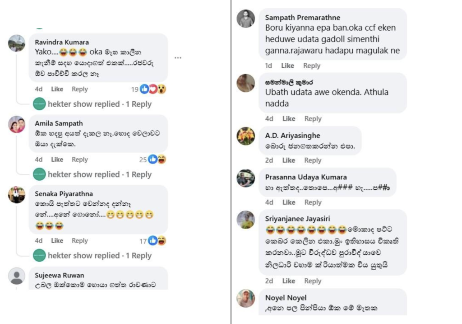462x324 pixels.
Task: Open Sriyanjanee Jayasiri's avatar
Action: point(246,220)
